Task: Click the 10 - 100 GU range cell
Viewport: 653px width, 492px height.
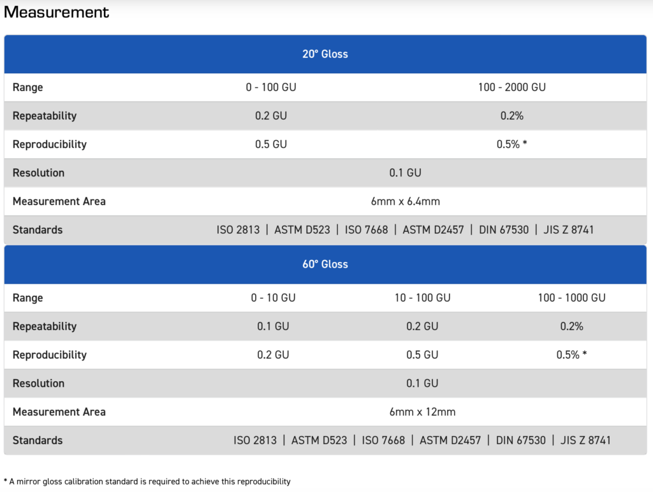Action: 422,298
